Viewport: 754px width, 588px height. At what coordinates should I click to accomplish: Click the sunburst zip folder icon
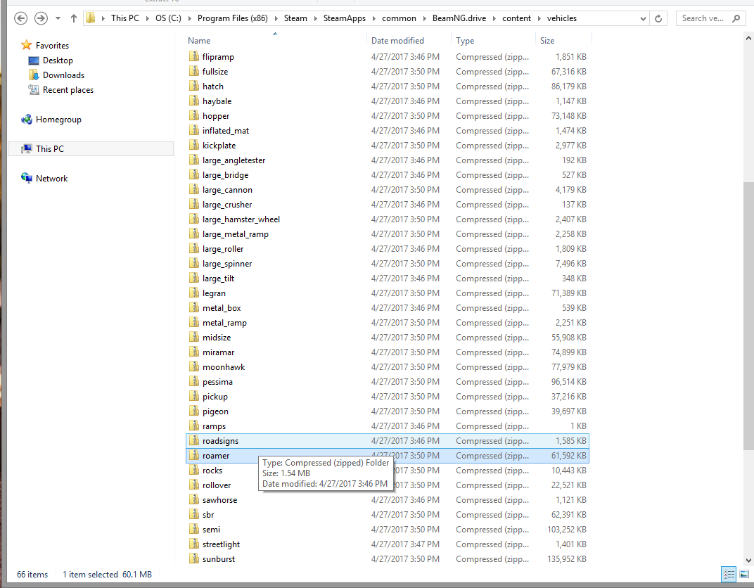[x=194, y=558]
